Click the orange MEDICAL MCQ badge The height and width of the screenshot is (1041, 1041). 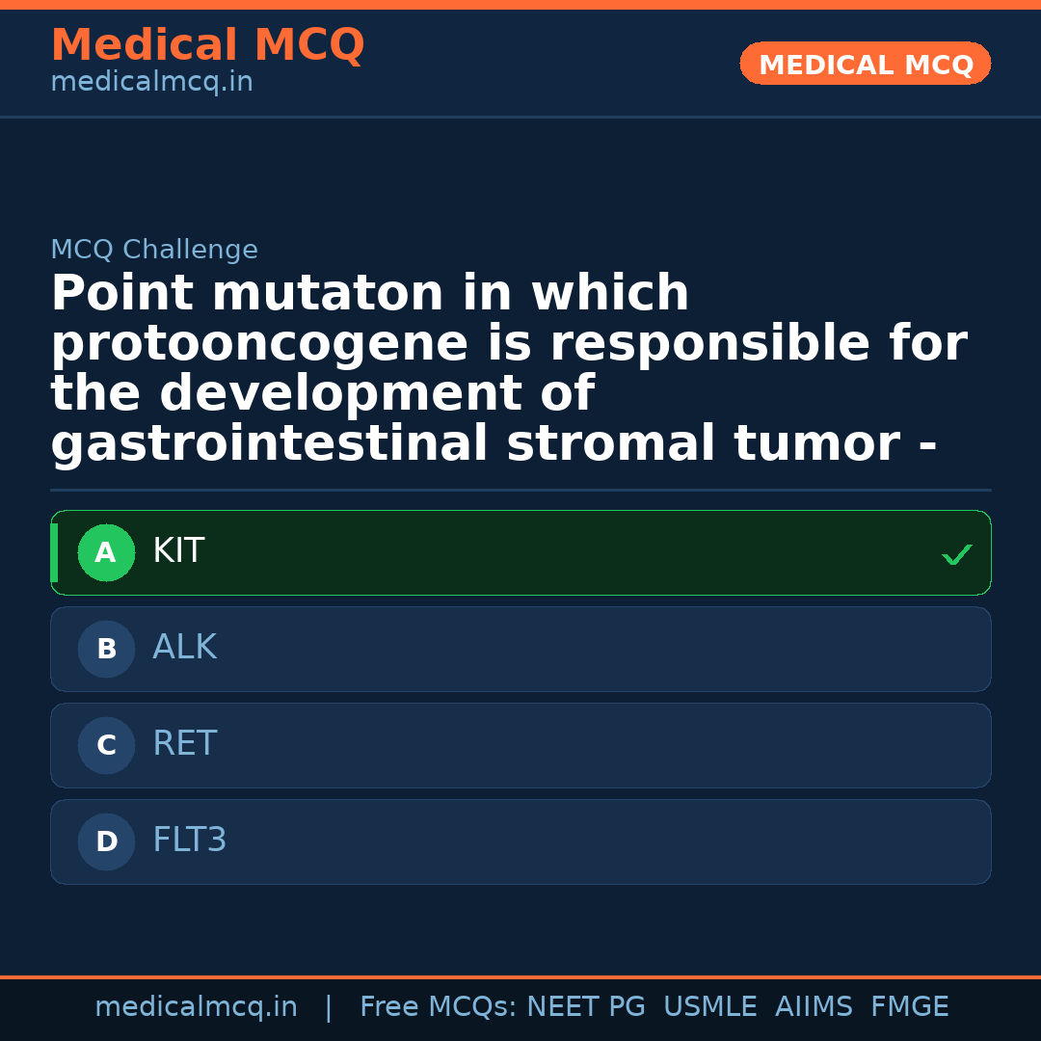click(866, 65)
